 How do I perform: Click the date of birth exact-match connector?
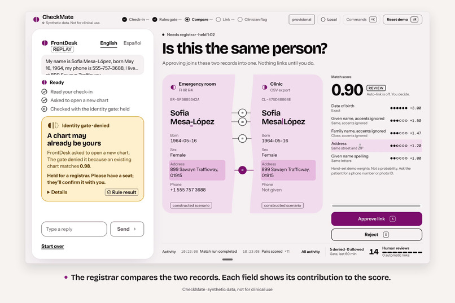242,139
